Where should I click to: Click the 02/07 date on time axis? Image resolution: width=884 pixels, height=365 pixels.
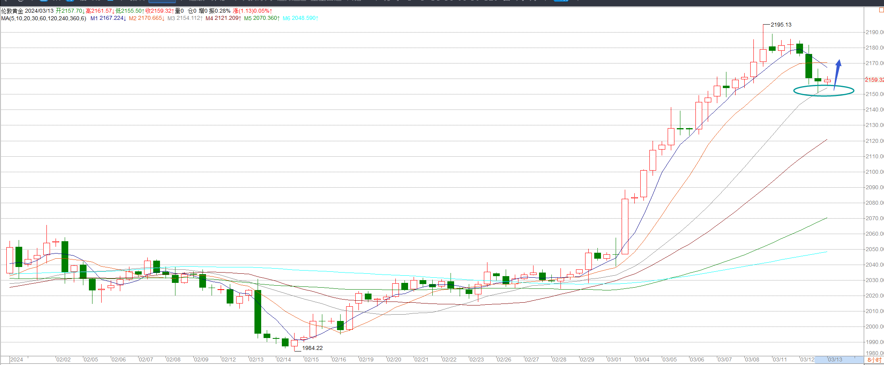146,359
